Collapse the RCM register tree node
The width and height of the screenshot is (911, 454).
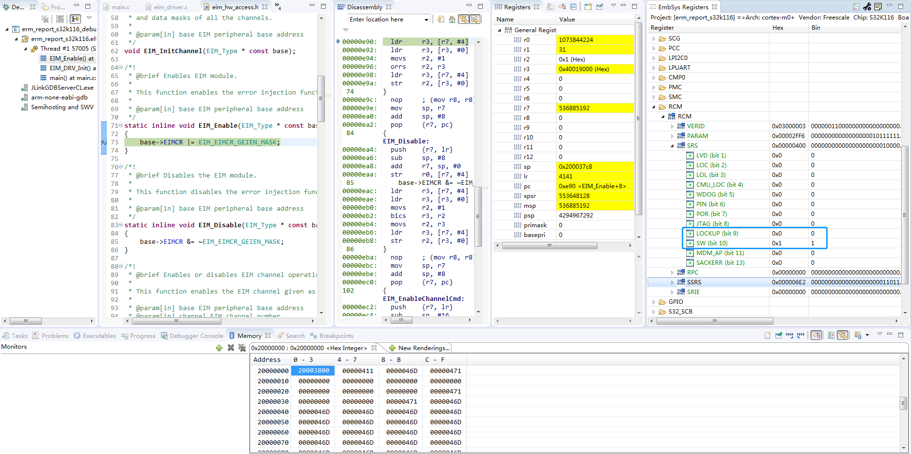[653, 106]
